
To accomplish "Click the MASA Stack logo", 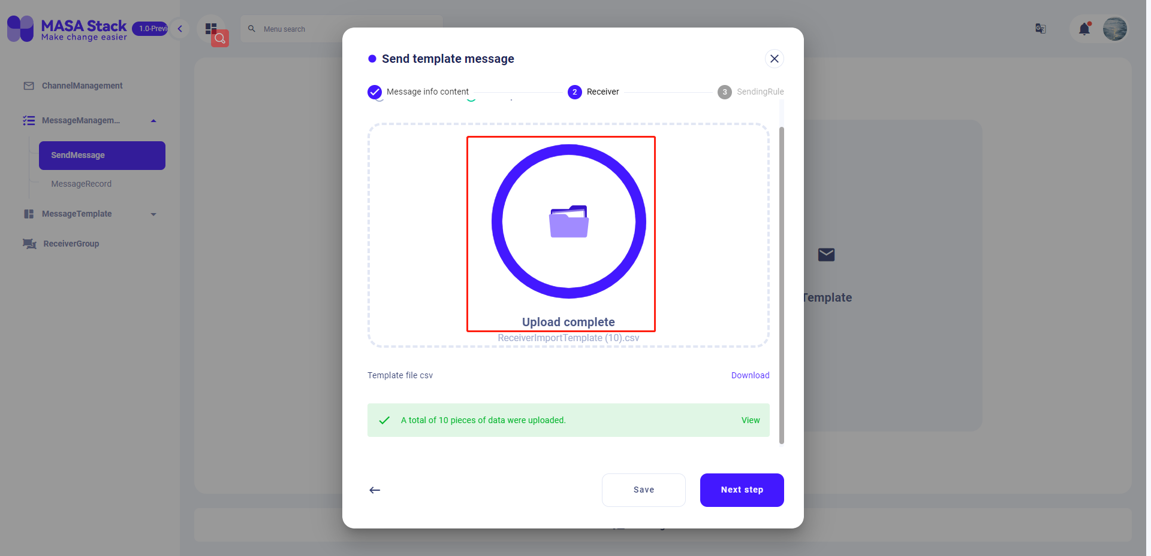I will pos(67,29).
